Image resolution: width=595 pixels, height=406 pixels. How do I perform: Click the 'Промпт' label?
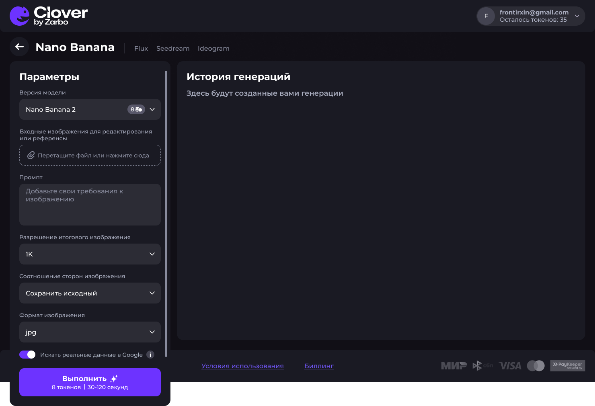pos(31,177)
